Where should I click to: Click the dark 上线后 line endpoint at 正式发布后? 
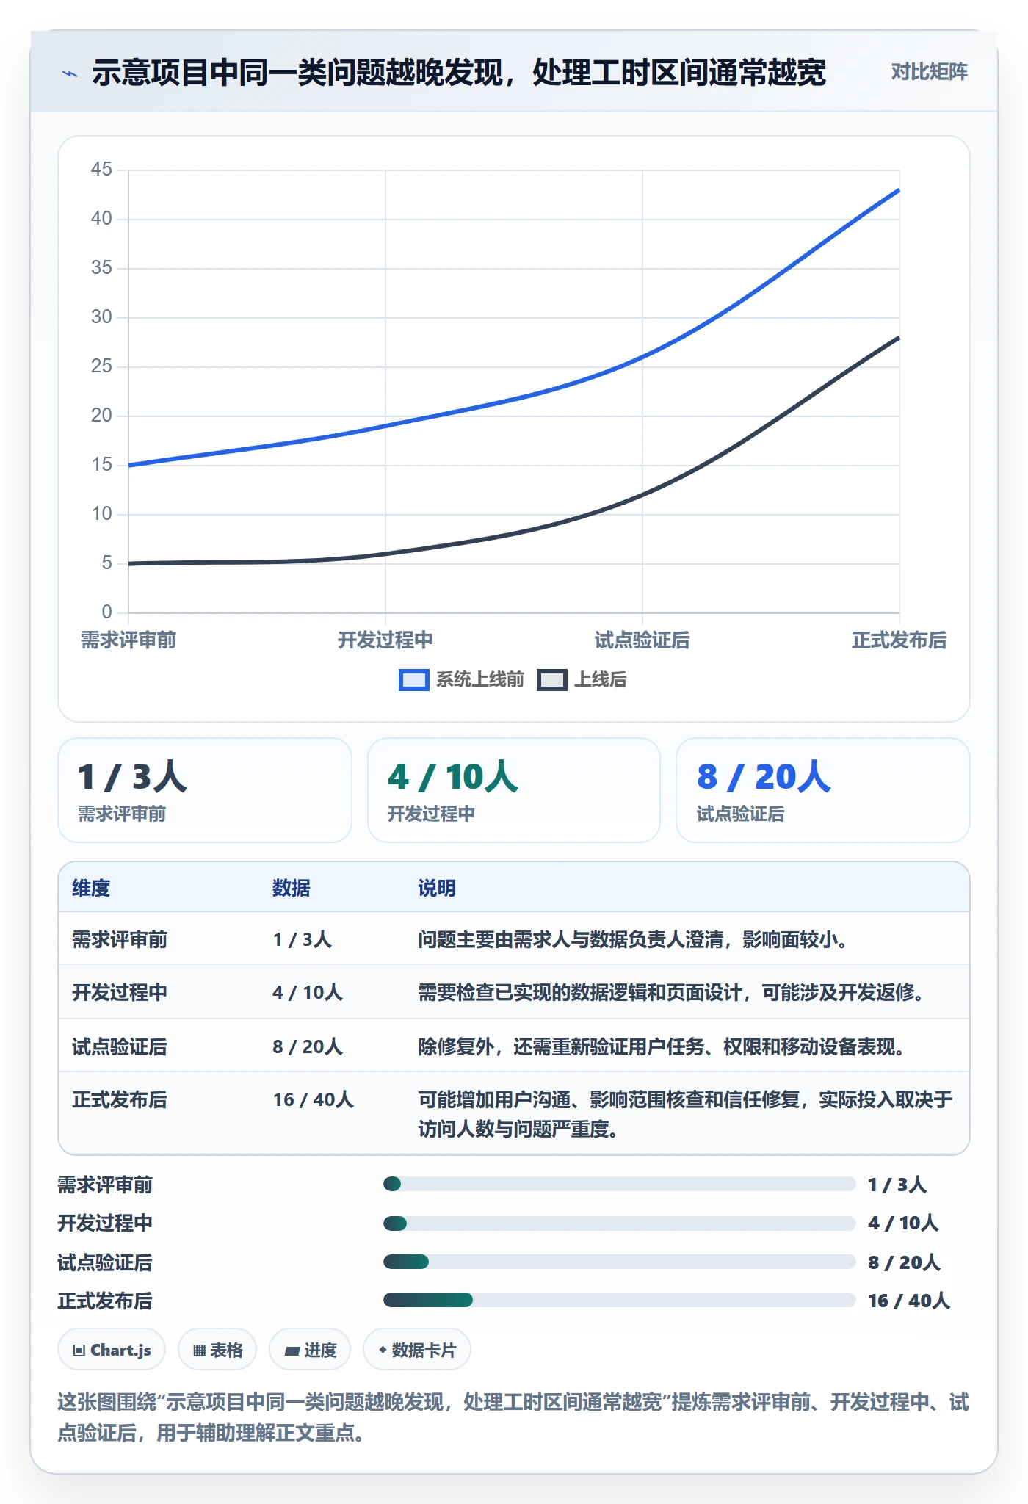[899, 338]
